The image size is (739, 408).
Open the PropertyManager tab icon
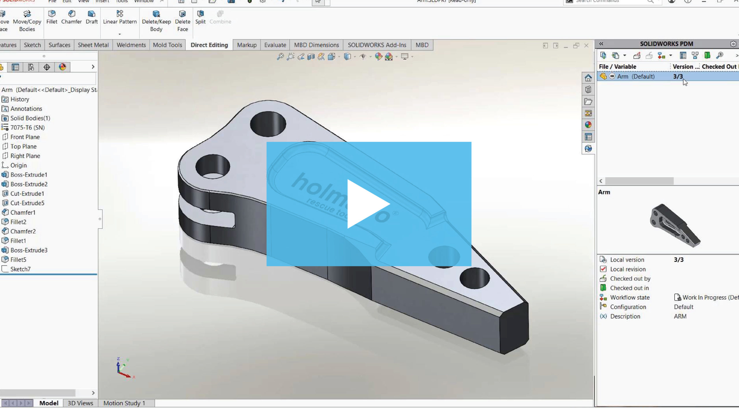pyautogui.click(x=15, y=67)
